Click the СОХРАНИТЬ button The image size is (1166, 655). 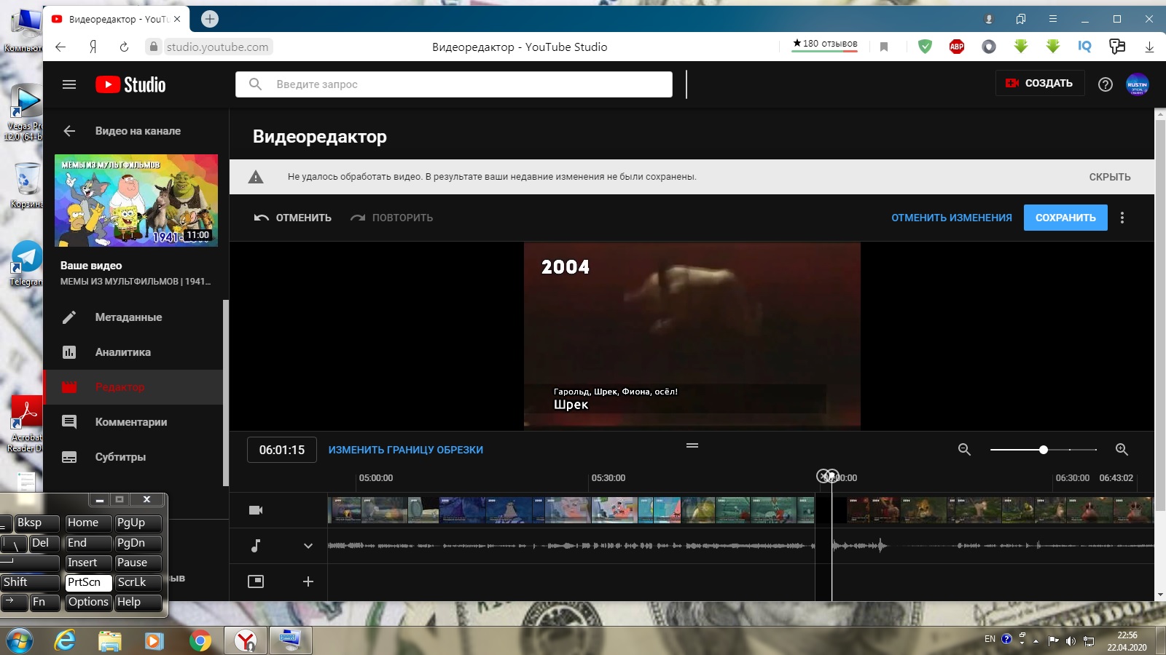[x=1065, y=218]
